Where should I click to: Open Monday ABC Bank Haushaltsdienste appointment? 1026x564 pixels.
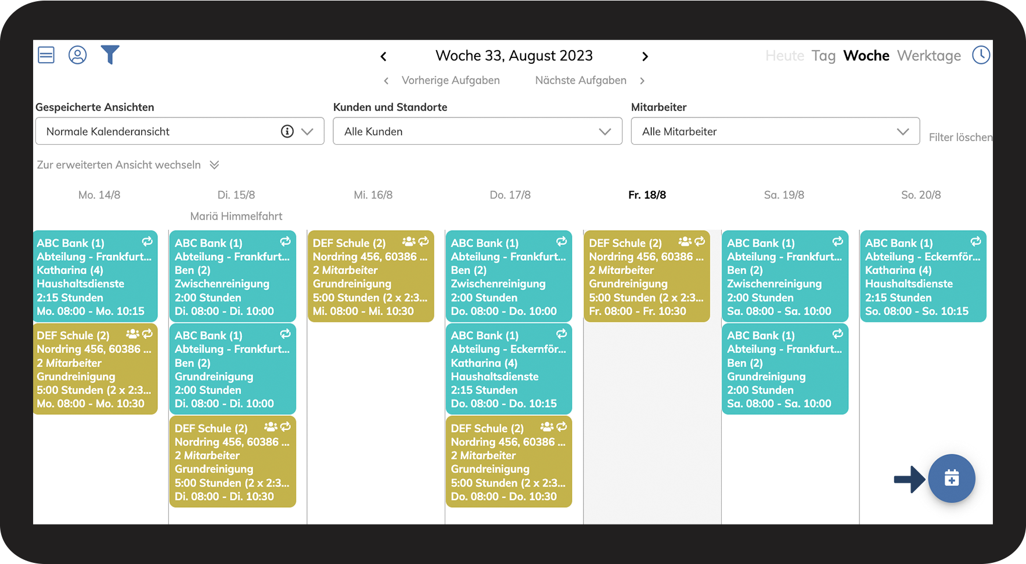click(95, 276)
